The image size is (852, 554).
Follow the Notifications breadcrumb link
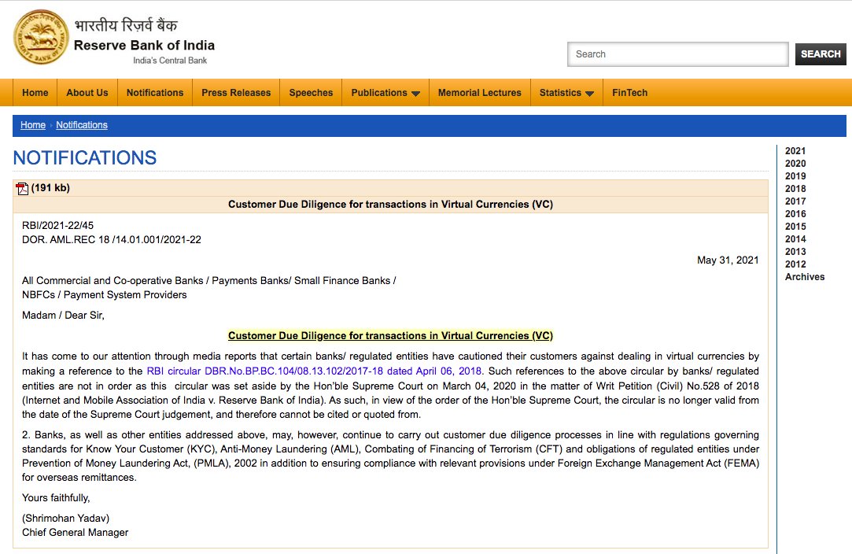[82, 125]
